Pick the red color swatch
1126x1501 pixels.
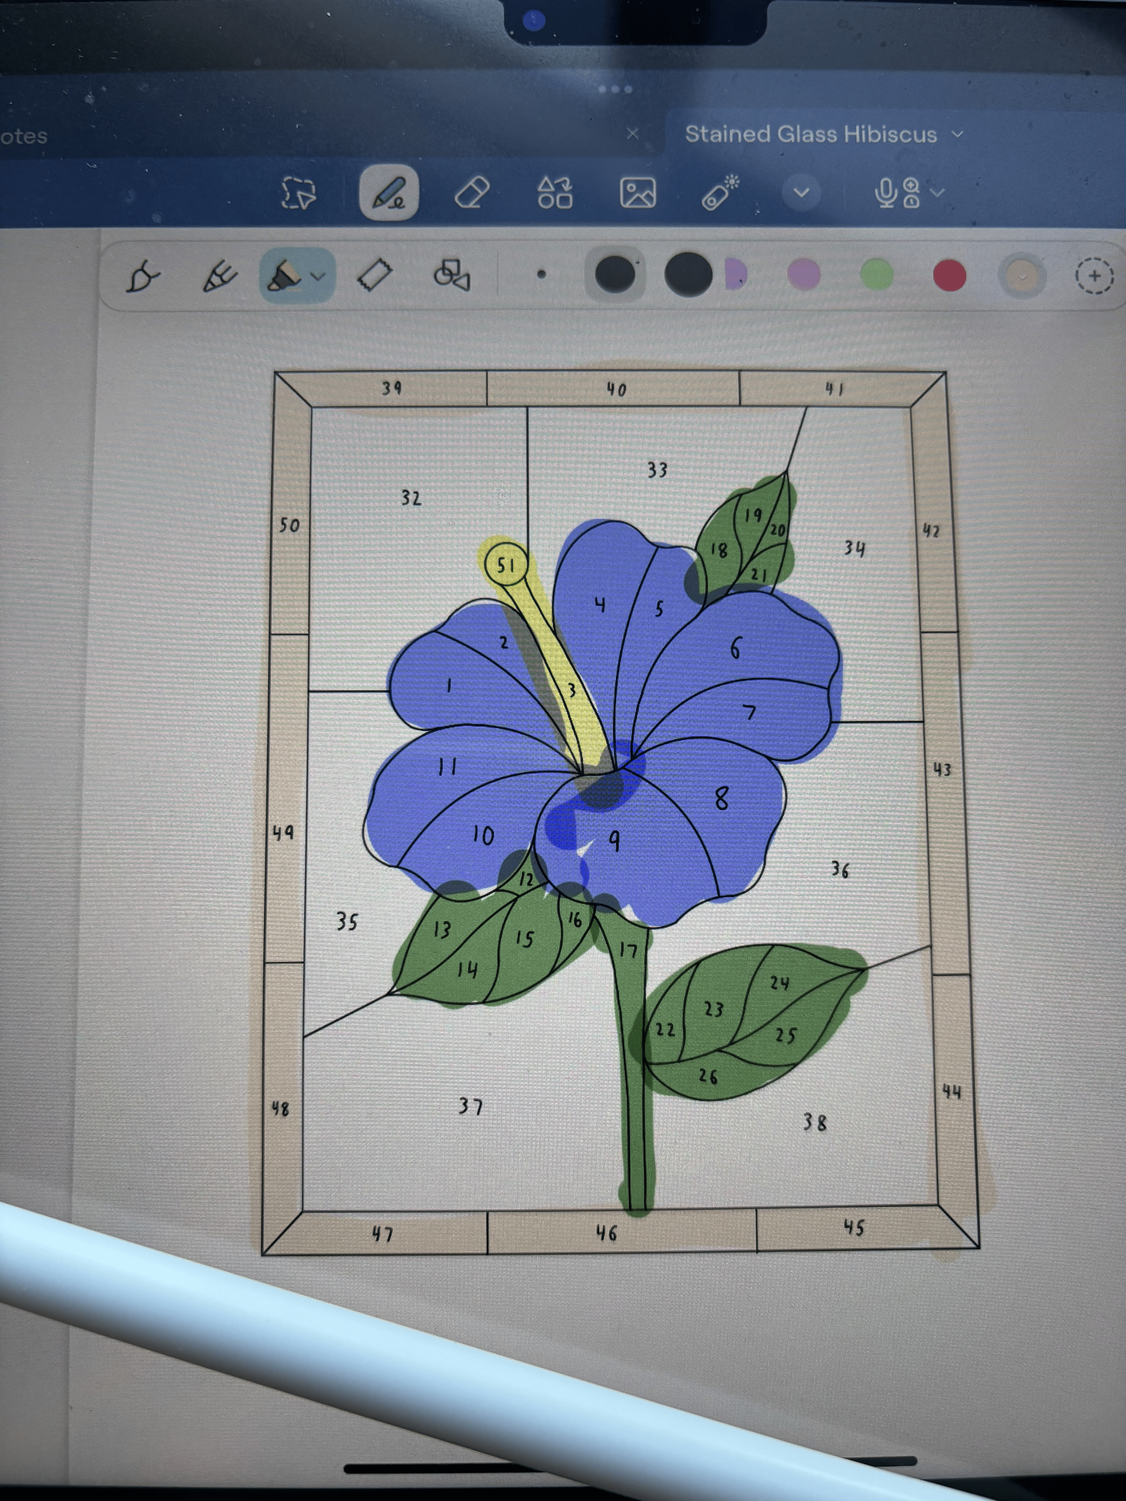click(950, 275)
